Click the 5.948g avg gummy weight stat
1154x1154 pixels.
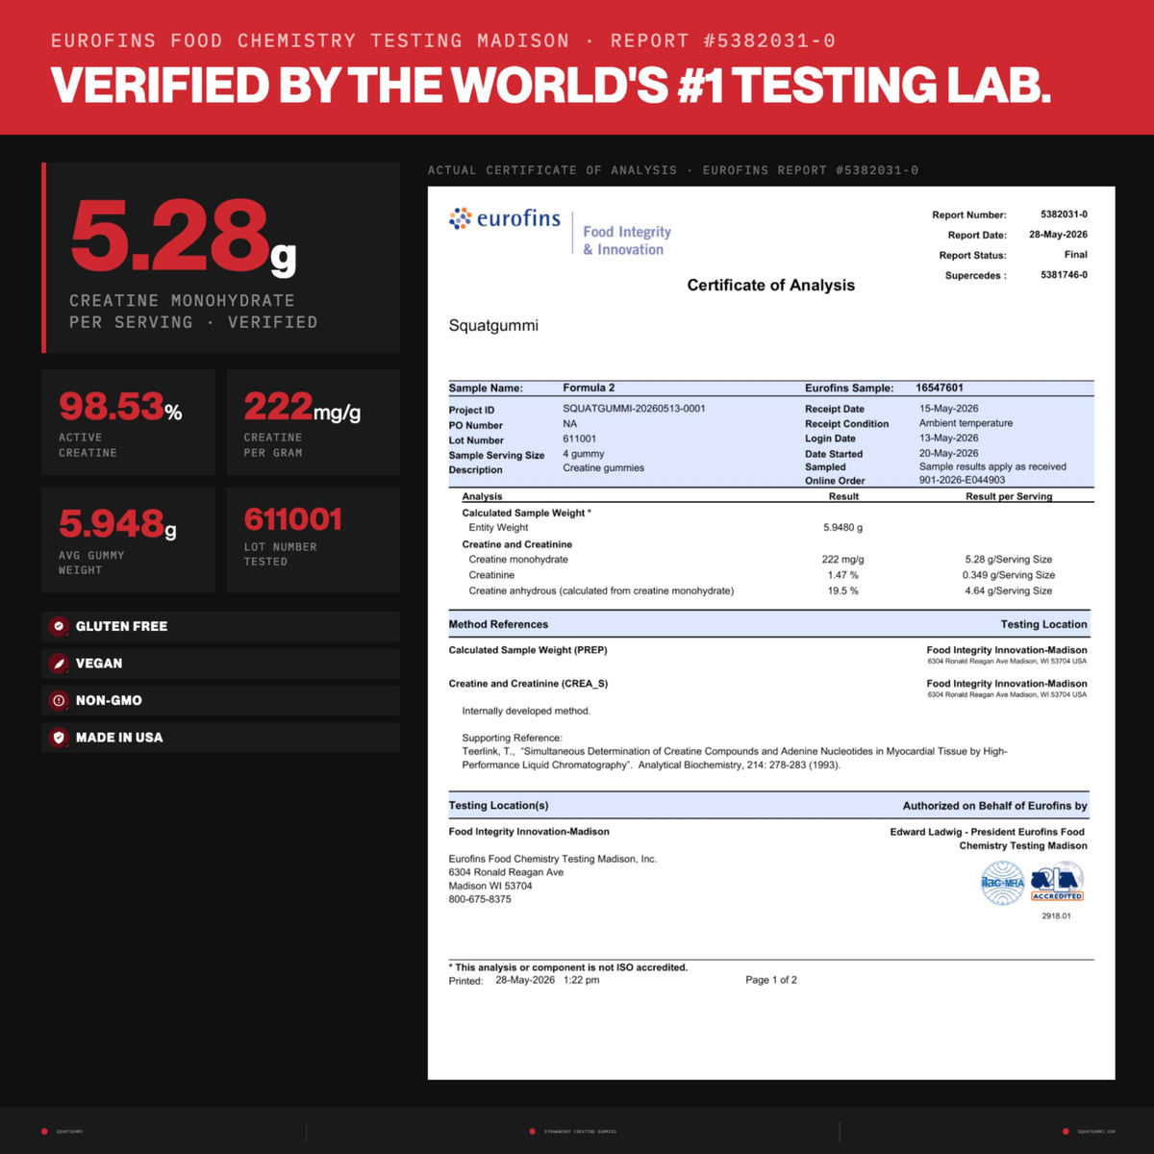[x=117, y=525]
